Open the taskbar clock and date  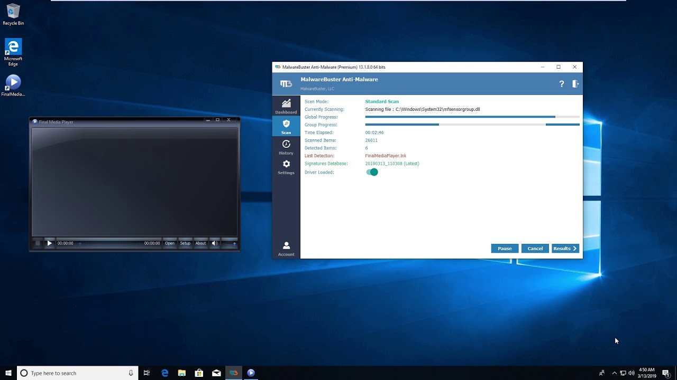coord(647,373)
